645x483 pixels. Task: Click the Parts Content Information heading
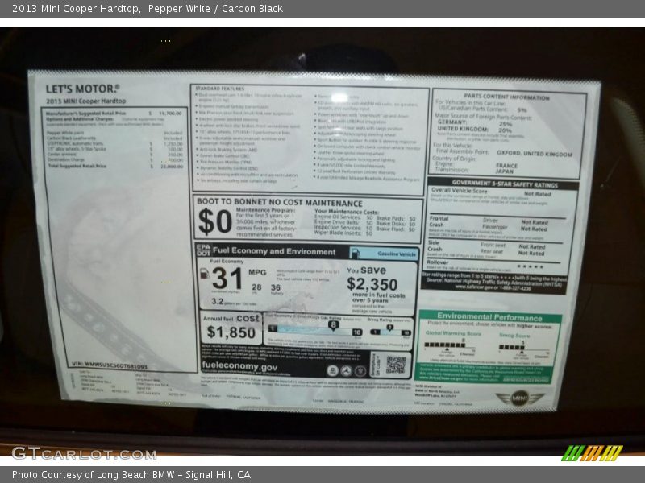click(506, 97)
